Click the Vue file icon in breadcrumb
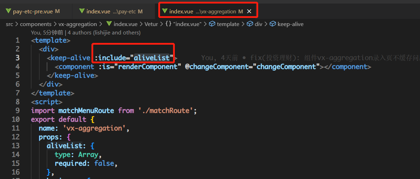This screenshot has height=179, width=420. click(109, 24)
